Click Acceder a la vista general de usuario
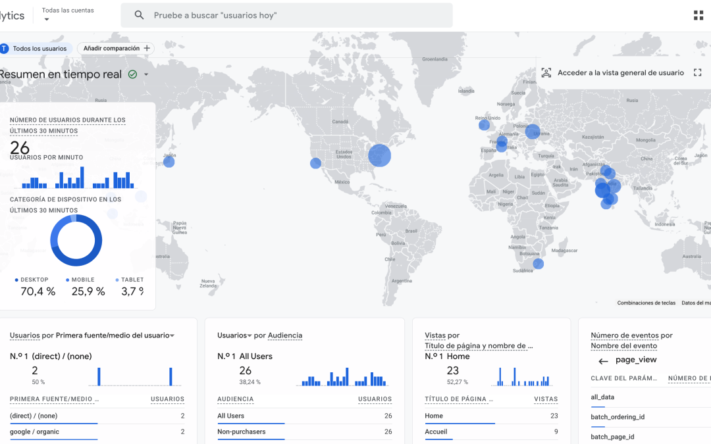 point(620,73)
